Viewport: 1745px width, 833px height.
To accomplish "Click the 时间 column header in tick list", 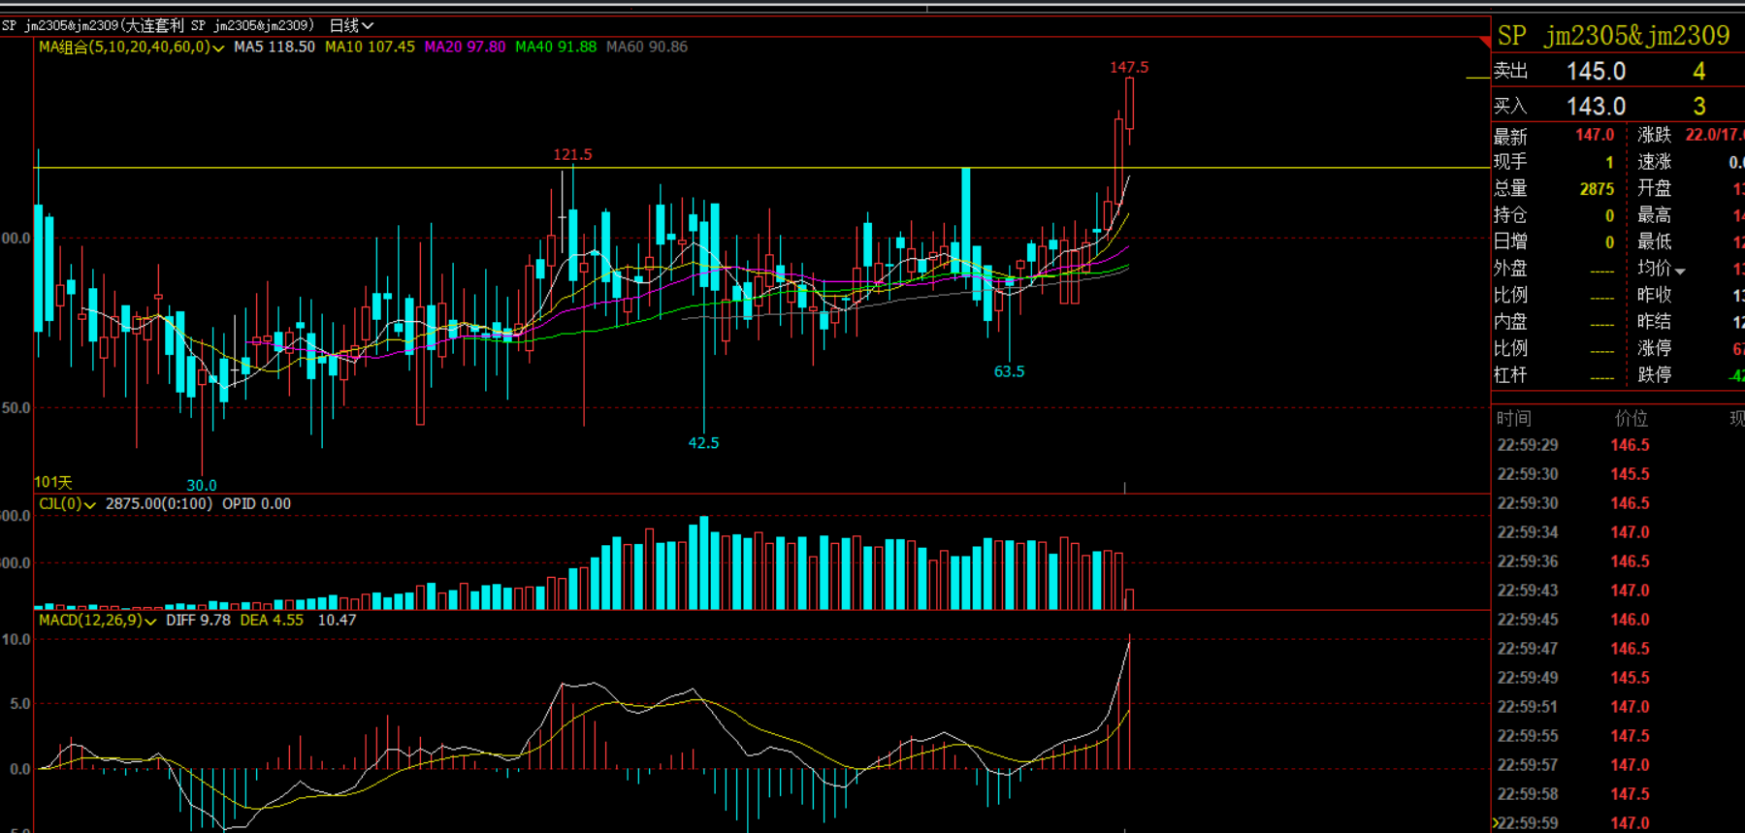I will click(1513, 418).
